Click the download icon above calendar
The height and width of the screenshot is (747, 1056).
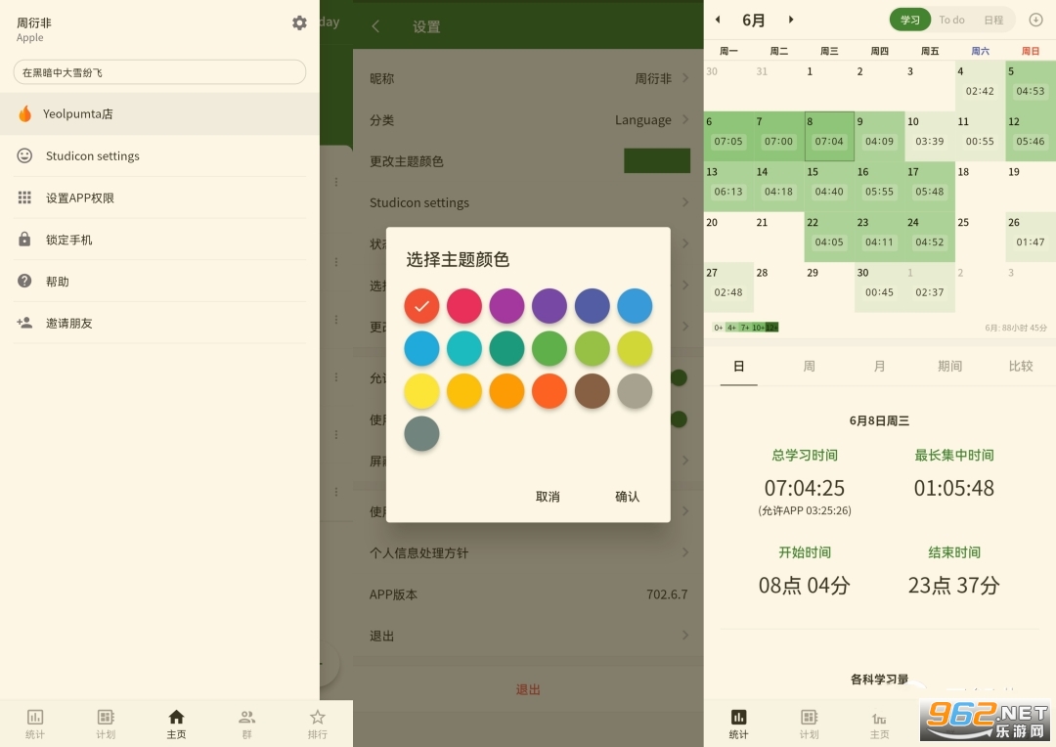1035,20
